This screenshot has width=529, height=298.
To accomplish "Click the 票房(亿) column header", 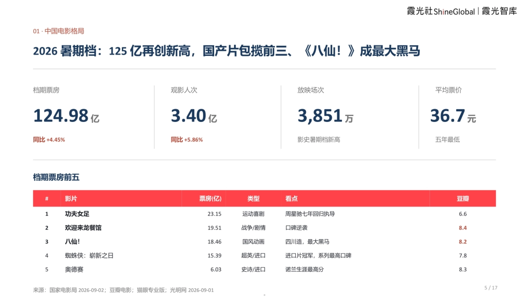I will (x=210, y=199).
